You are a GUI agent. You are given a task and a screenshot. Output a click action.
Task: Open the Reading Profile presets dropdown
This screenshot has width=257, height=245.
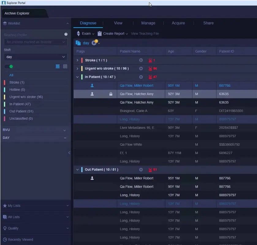click(36, 42)
